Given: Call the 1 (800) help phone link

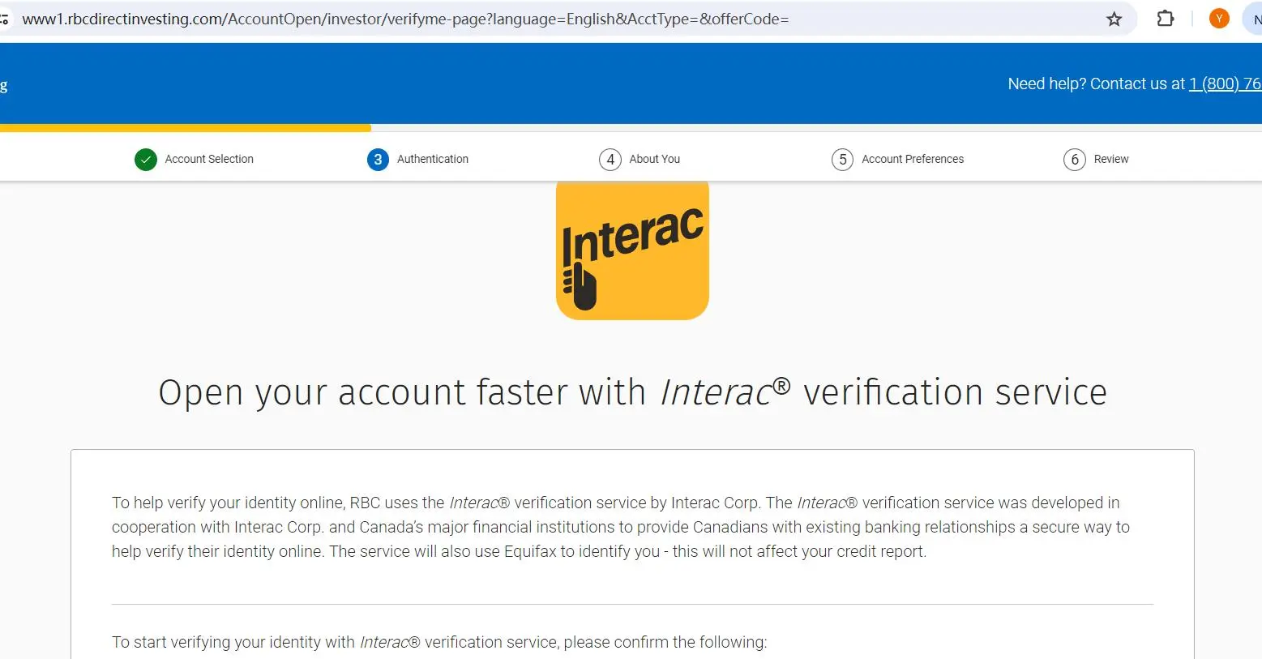Looking at the screenshot, I should [x=1225, y=83].
